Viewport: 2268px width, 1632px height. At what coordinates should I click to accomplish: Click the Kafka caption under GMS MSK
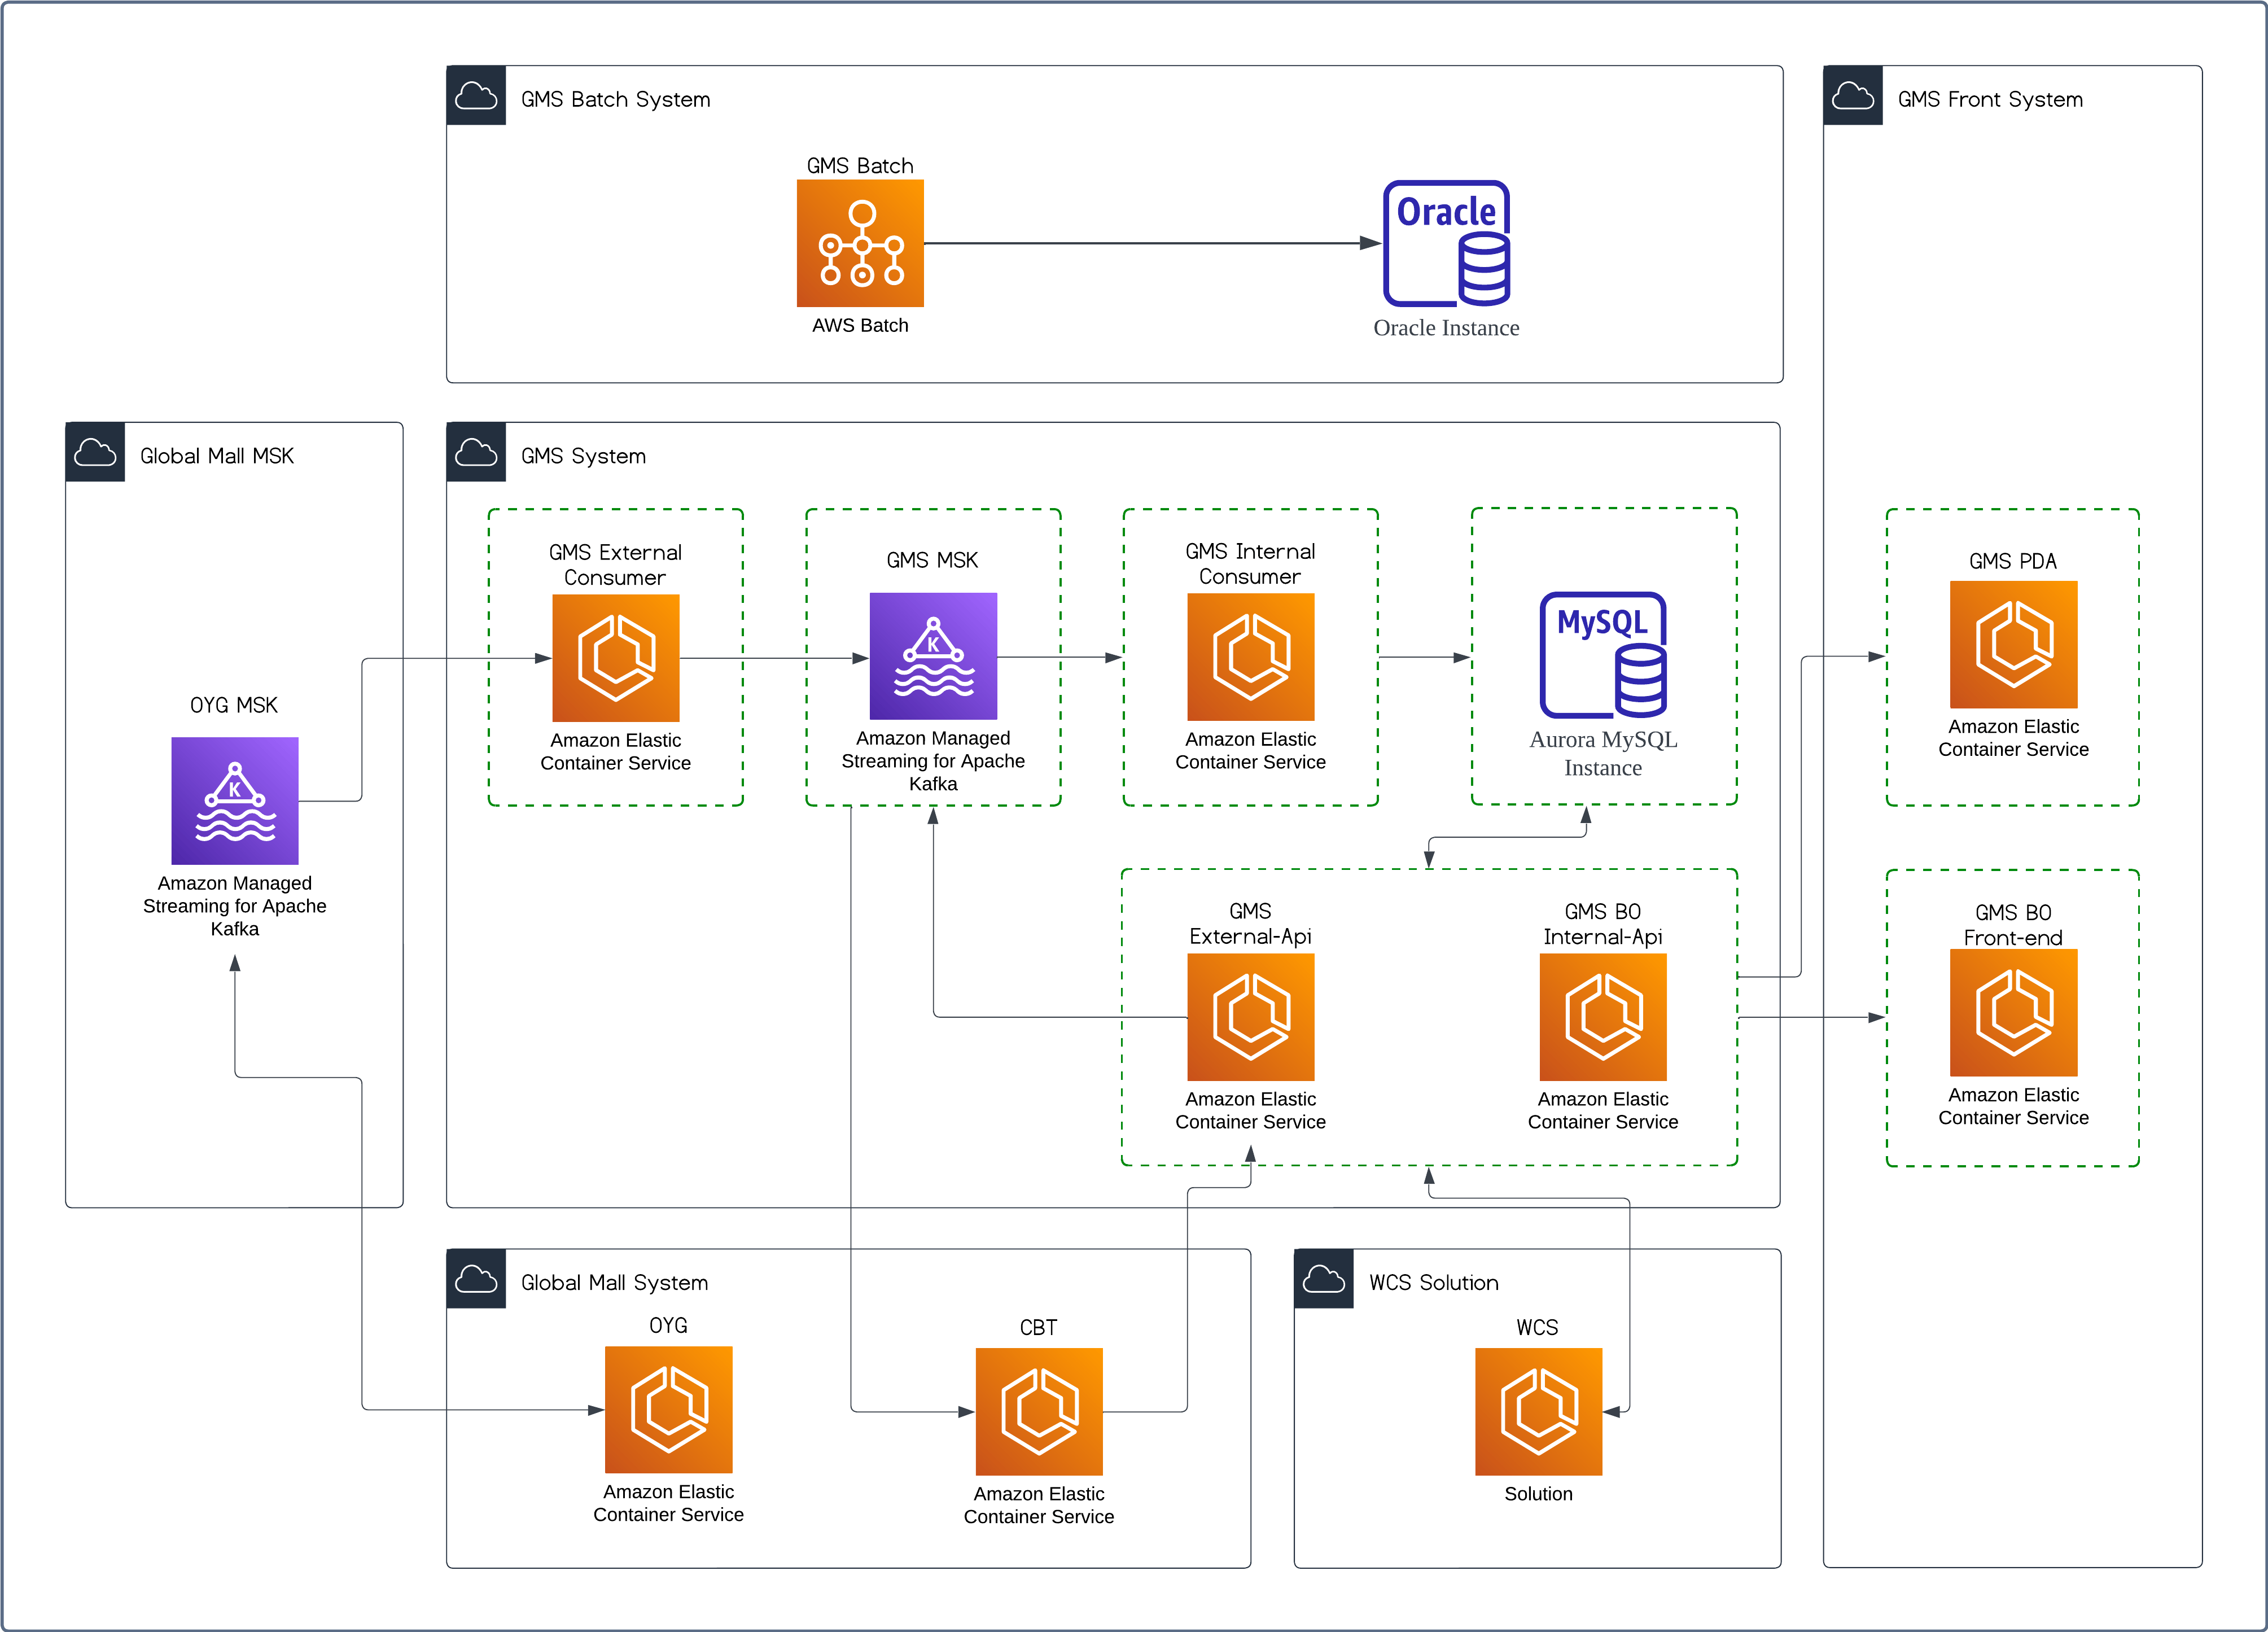tap(933, 761)
